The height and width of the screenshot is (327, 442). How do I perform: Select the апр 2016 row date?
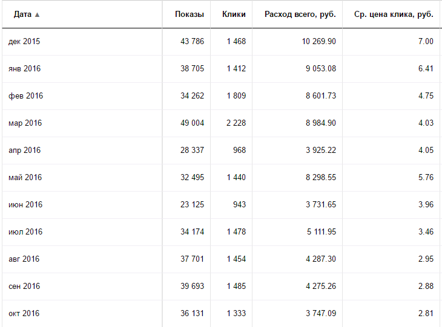[25, 151]
